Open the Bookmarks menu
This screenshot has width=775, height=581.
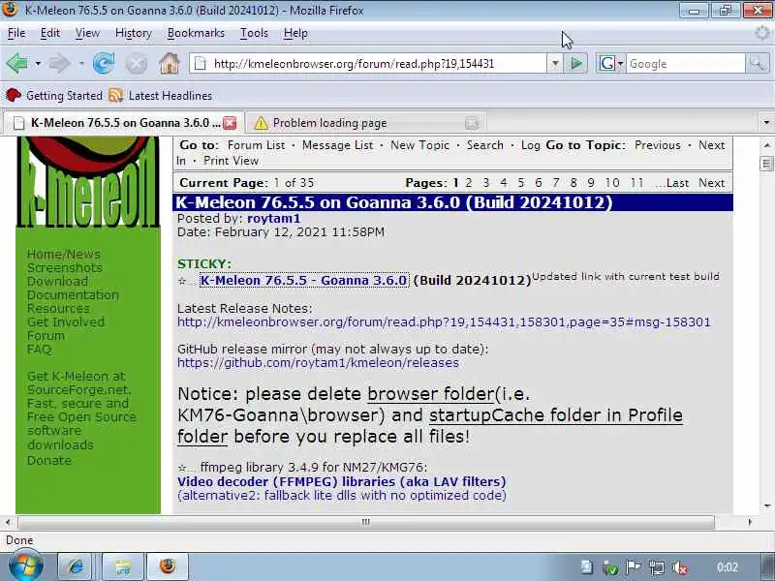(x=196, y=33)
